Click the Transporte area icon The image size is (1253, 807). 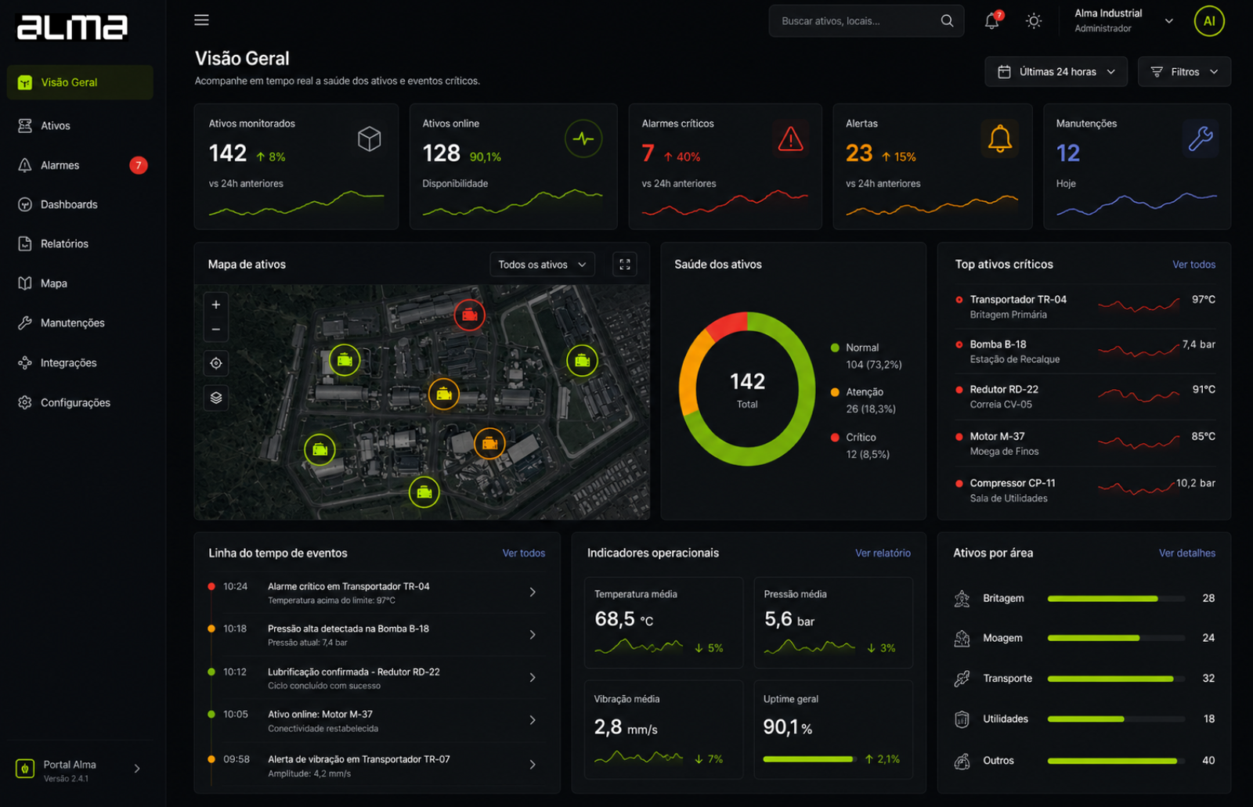point(962,679)
